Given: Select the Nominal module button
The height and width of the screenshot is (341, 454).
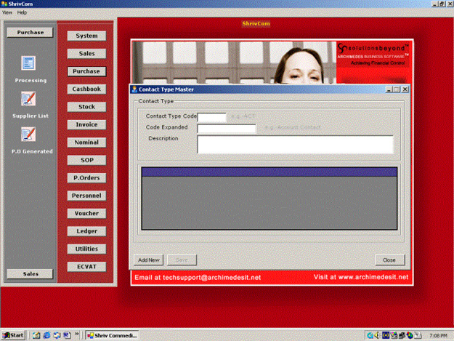Looking at the screenshot, I should pyautogui.click(x=86, y=143).
